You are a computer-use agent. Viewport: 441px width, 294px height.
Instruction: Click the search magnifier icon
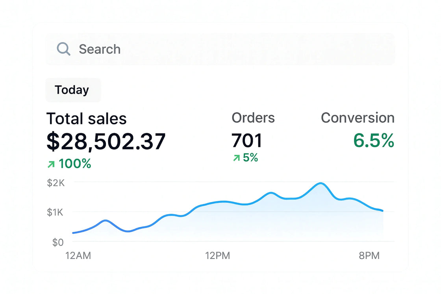[63, 49]
